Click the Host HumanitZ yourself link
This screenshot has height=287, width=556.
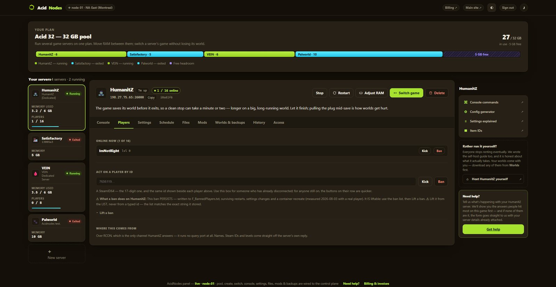(493, 179)
